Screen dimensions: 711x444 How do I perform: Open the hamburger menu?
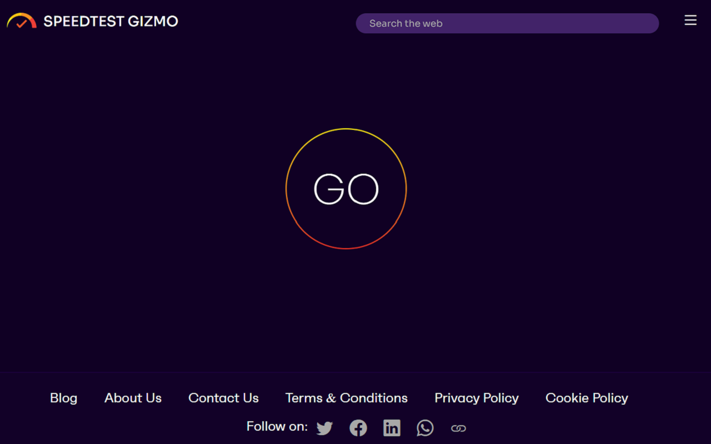(690, 21)
